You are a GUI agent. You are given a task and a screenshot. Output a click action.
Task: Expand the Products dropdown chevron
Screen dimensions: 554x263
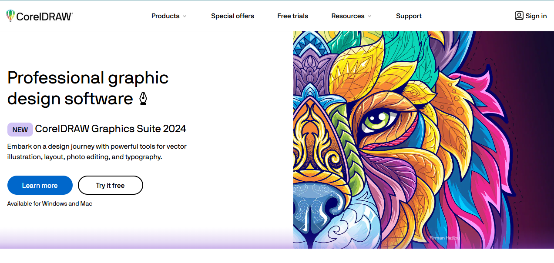(x=185, y=17)
